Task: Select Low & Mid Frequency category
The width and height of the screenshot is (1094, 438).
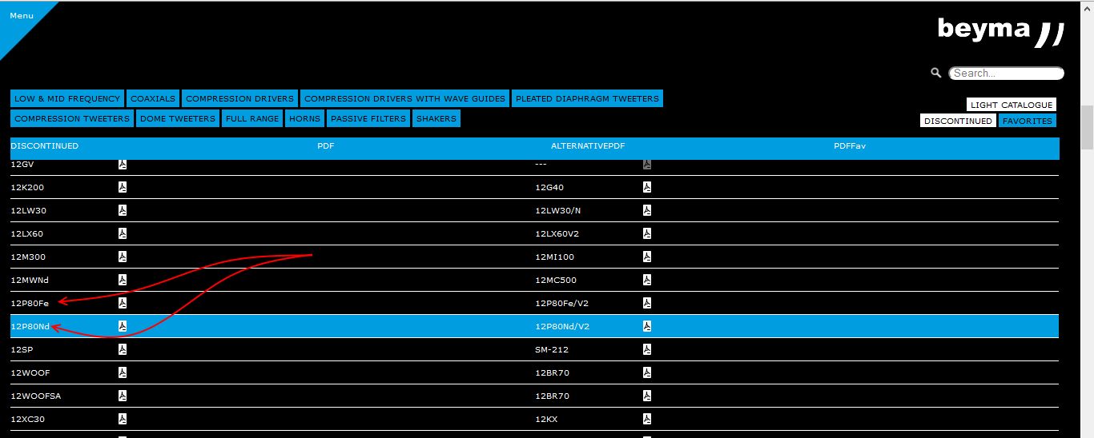Action: [x=67, y=98]
